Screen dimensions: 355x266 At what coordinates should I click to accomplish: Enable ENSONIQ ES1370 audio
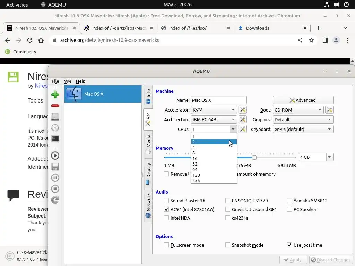228,201
